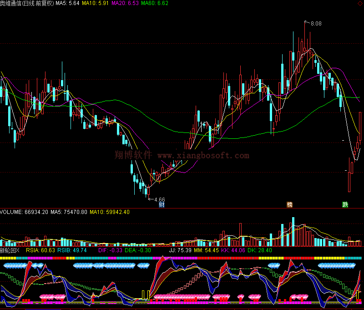
Task: Click the 财 marker icon below the chart
Action: (x=162, y=204)
